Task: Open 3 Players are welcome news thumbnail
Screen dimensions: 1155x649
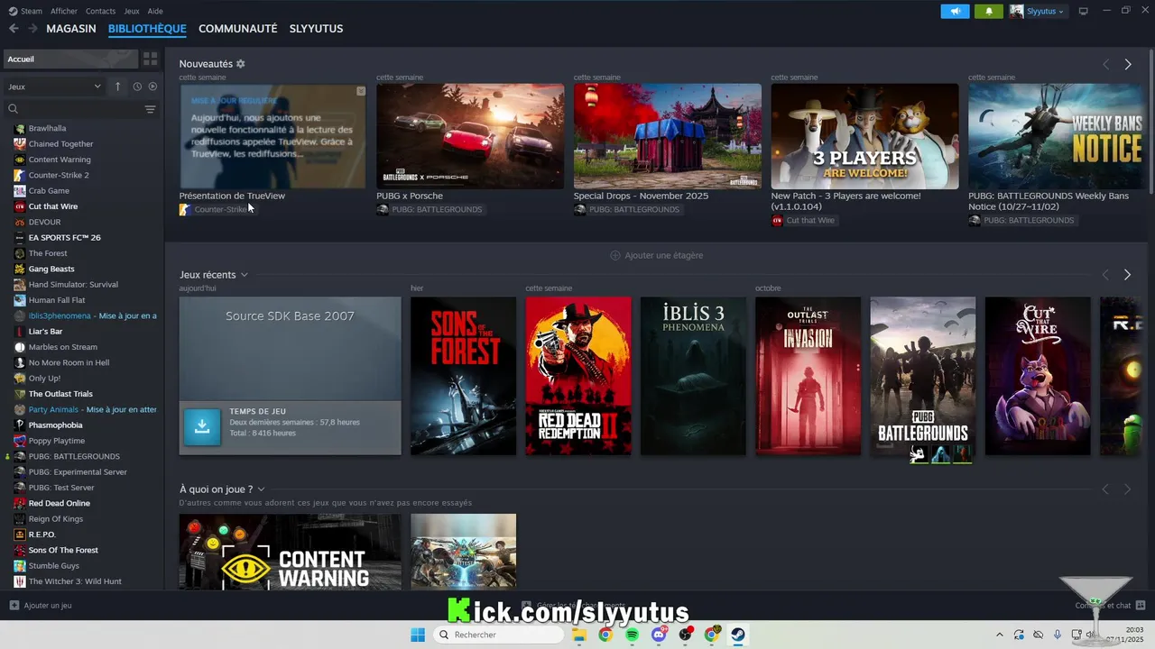Action: tap(865, 136)
